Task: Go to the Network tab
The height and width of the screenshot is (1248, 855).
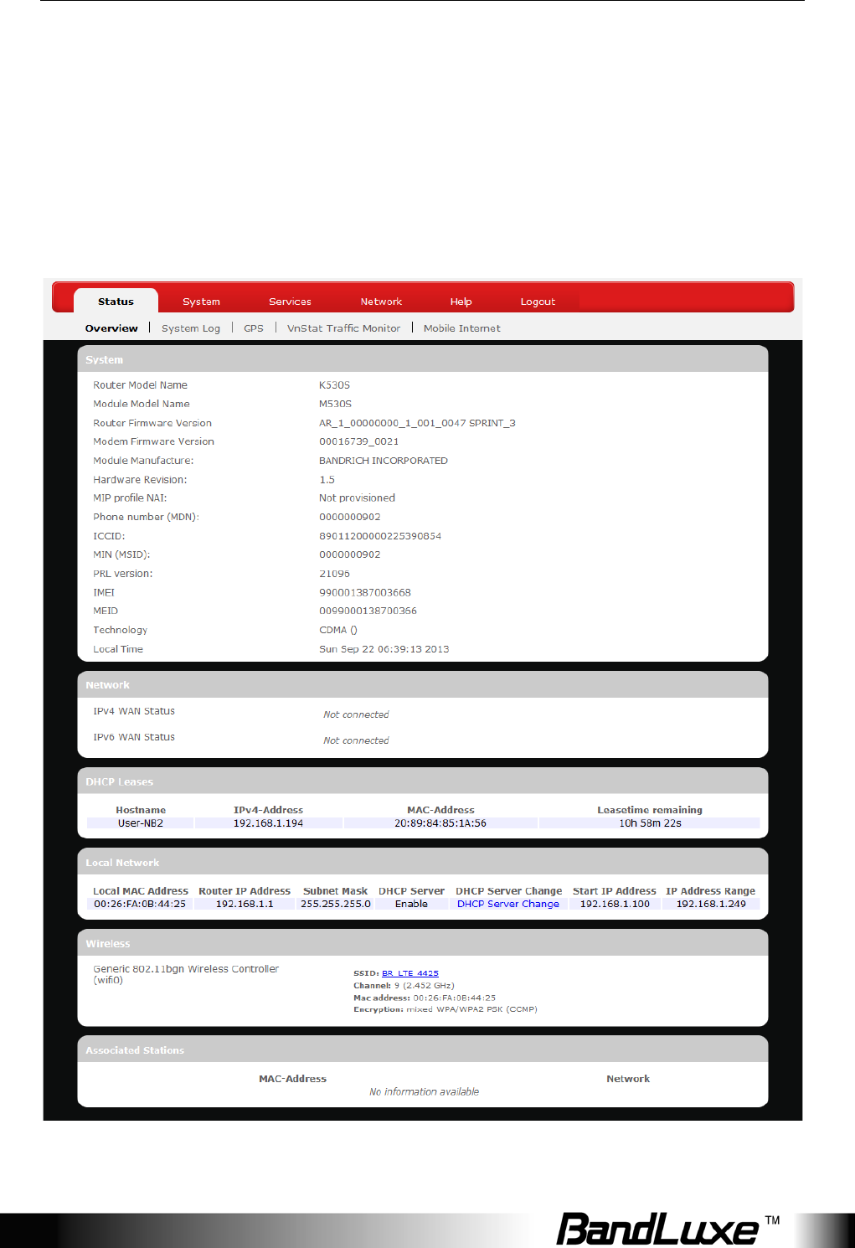Action: 381,302
